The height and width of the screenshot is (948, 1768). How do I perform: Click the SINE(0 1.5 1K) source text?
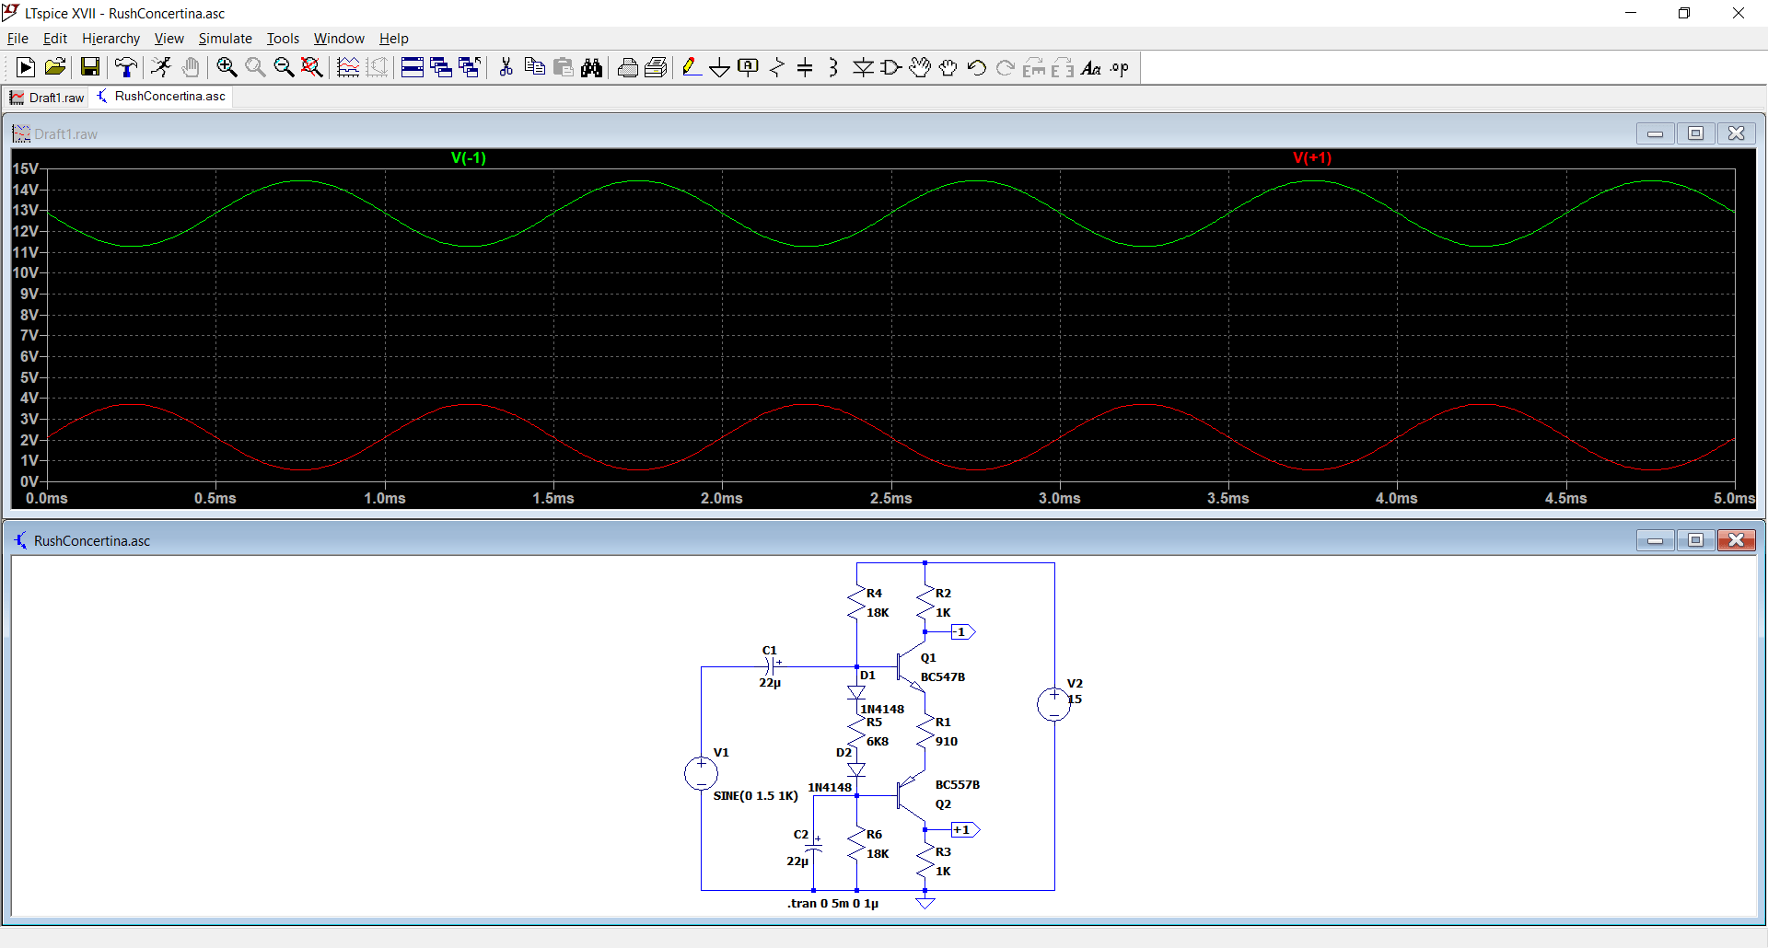point(755,795)
